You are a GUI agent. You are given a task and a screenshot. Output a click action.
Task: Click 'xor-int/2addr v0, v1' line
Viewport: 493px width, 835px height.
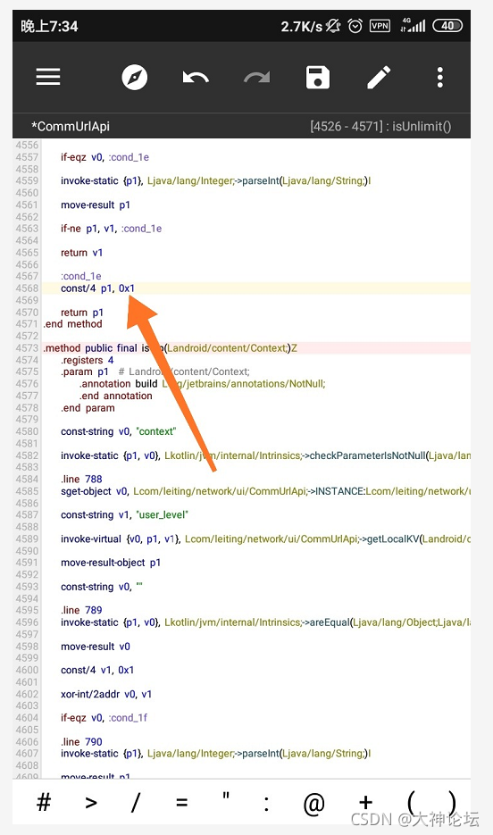(106, 694)
